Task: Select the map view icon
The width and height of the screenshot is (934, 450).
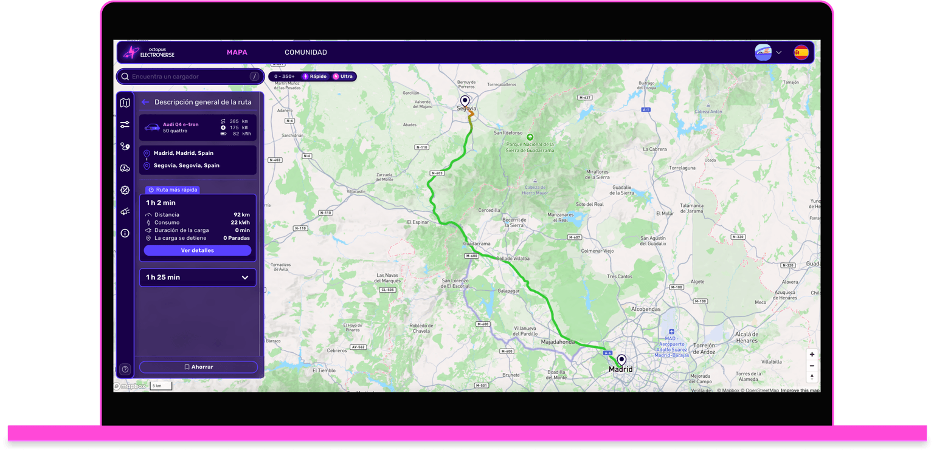Action: pos(125,102)
